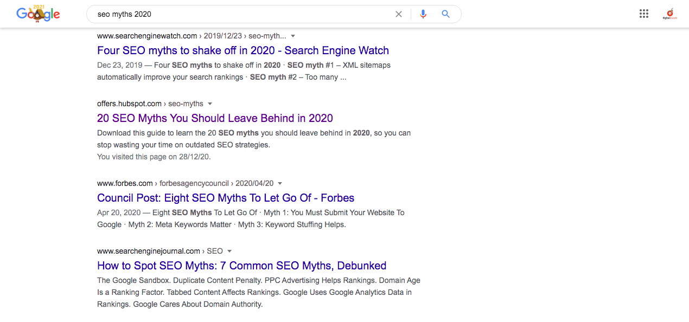Click the offers.hubspot.com › seo-myths breadcrumb
This screenshot has width=689, height=322.
coord(150,104)
